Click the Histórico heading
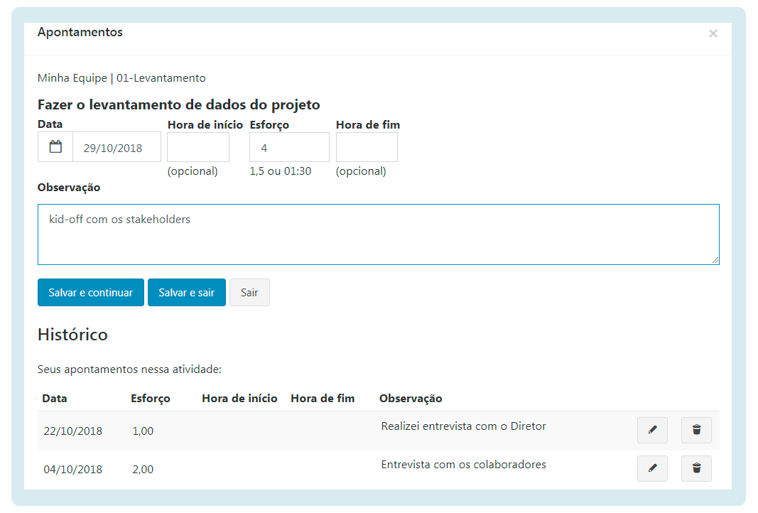This screenshot has width=758, height=513. click(72, 334)
